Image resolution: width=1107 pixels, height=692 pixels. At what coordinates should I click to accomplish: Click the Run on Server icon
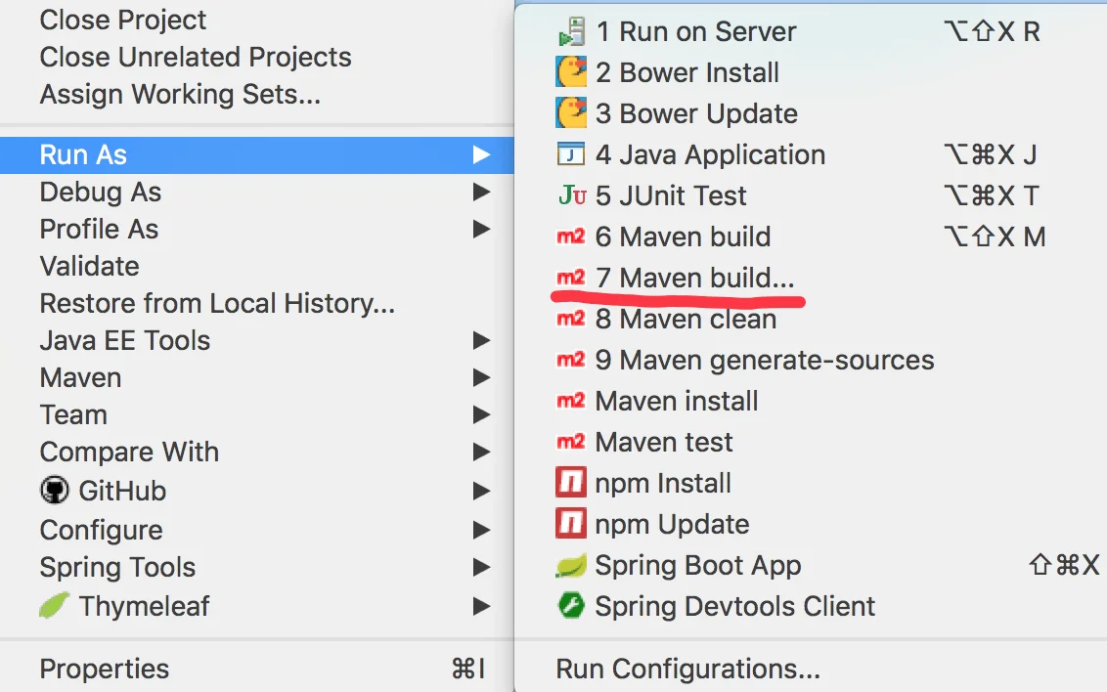(571, 31)
